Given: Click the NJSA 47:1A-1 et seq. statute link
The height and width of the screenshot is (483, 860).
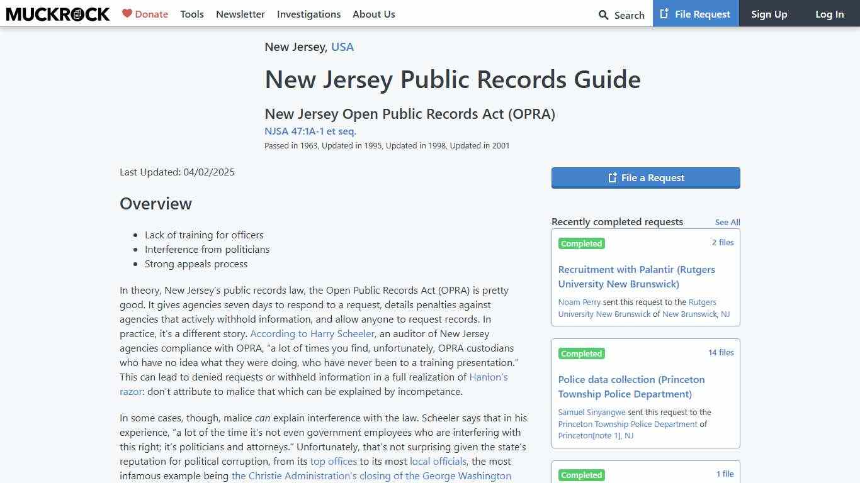Looking at the screenshot, I should [x=310, y=131].
